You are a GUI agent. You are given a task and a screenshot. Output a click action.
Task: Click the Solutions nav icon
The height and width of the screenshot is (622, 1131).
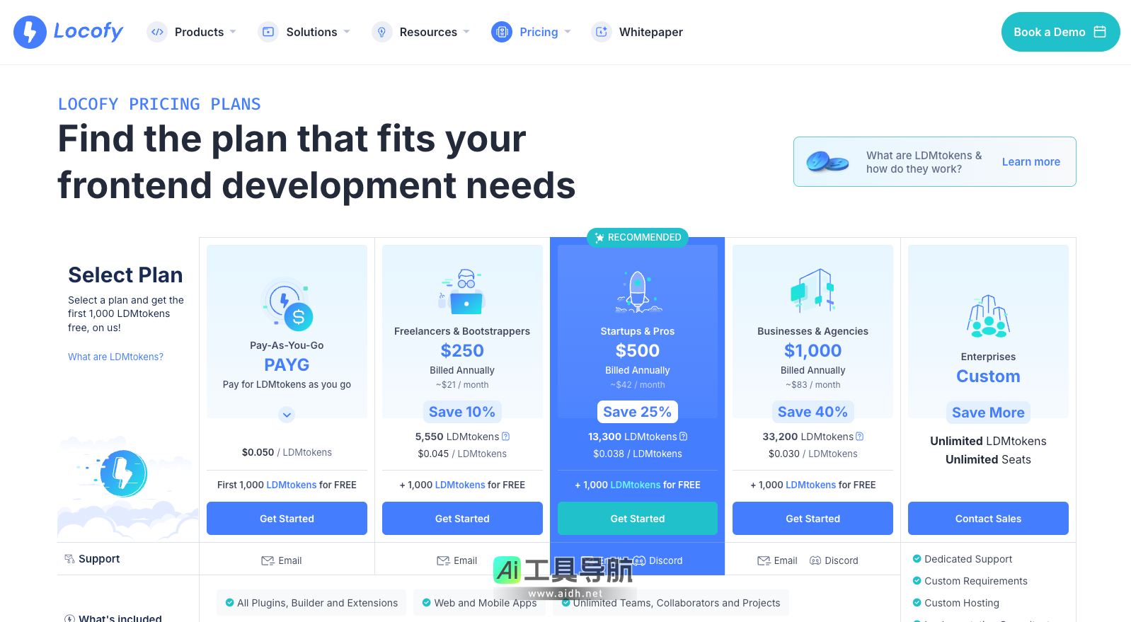pos(268,32)
